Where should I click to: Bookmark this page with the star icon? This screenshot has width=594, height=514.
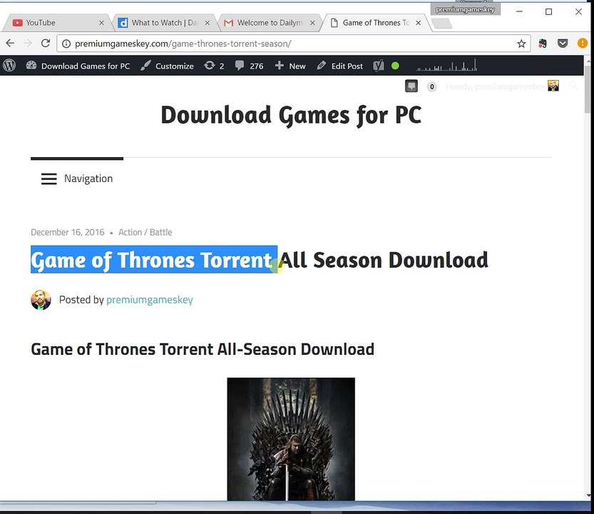[x=521, y=44]
